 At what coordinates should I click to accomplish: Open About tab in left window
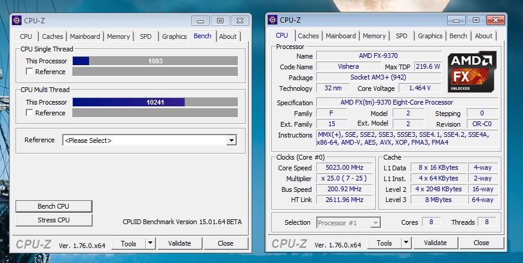tap(228, 36)
